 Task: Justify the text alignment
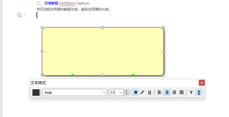pyautogui.click(x=182, y=92)
